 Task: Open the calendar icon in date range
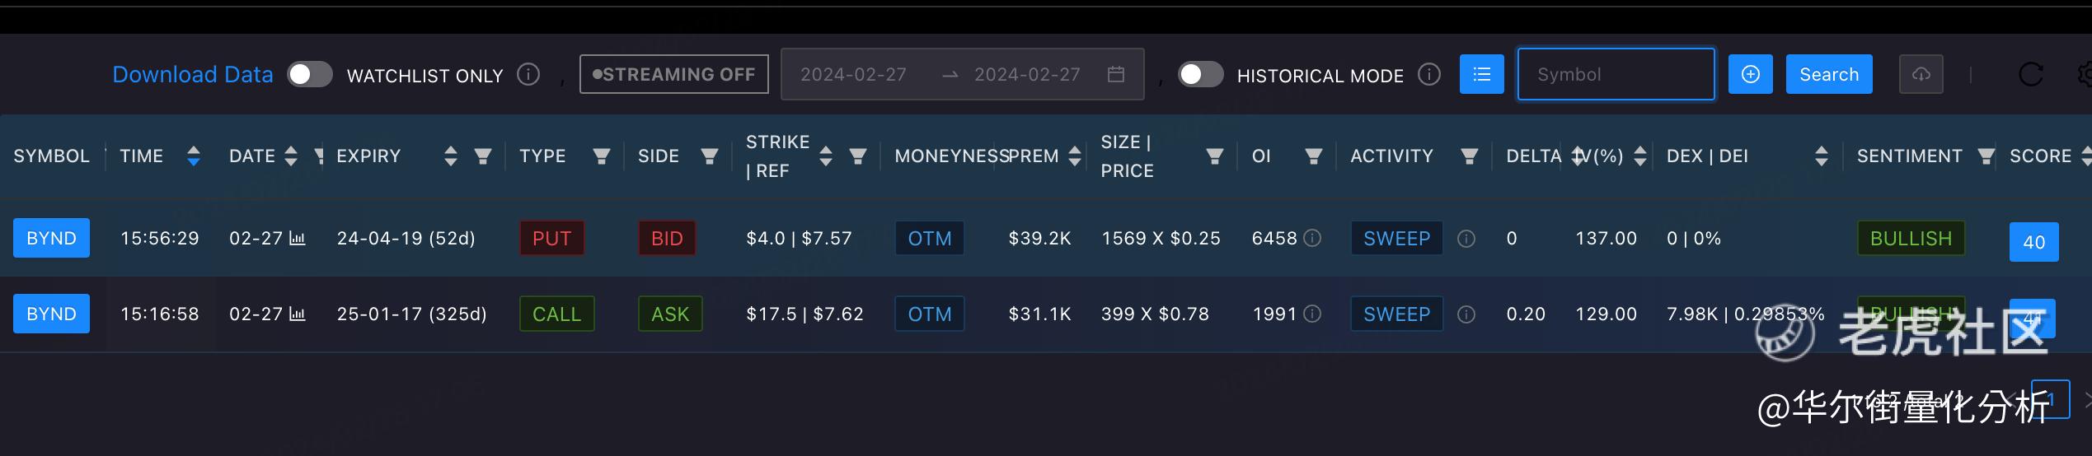coord(1115,74)
